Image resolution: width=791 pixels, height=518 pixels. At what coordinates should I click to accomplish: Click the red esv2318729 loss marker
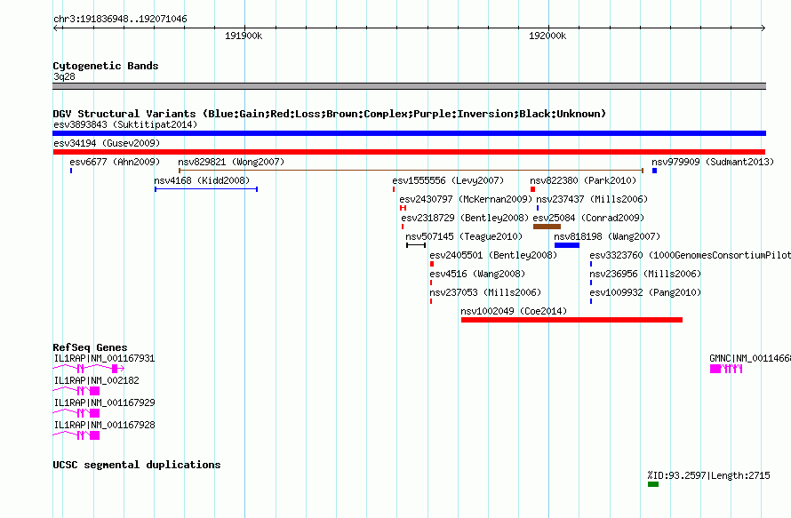[403, 227]
